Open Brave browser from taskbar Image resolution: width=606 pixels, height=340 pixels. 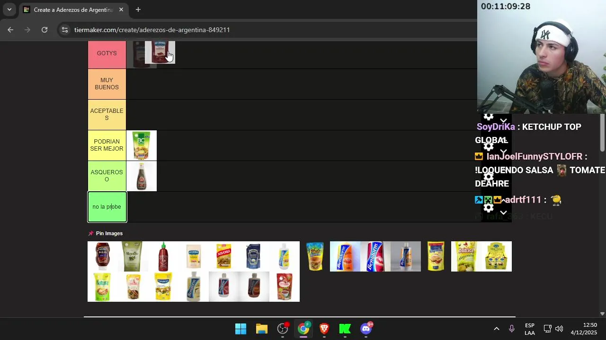[324, 329]
